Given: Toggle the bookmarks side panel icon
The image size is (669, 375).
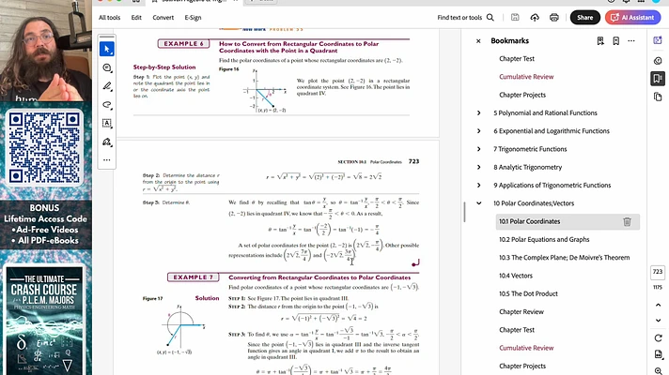Looking at the screenshot, I should 658,79.
